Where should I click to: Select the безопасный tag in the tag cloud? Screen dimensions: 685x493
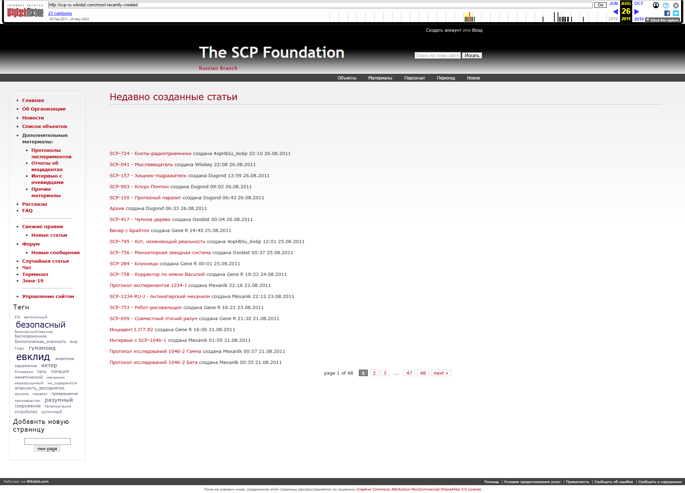(x=41, y=325)
